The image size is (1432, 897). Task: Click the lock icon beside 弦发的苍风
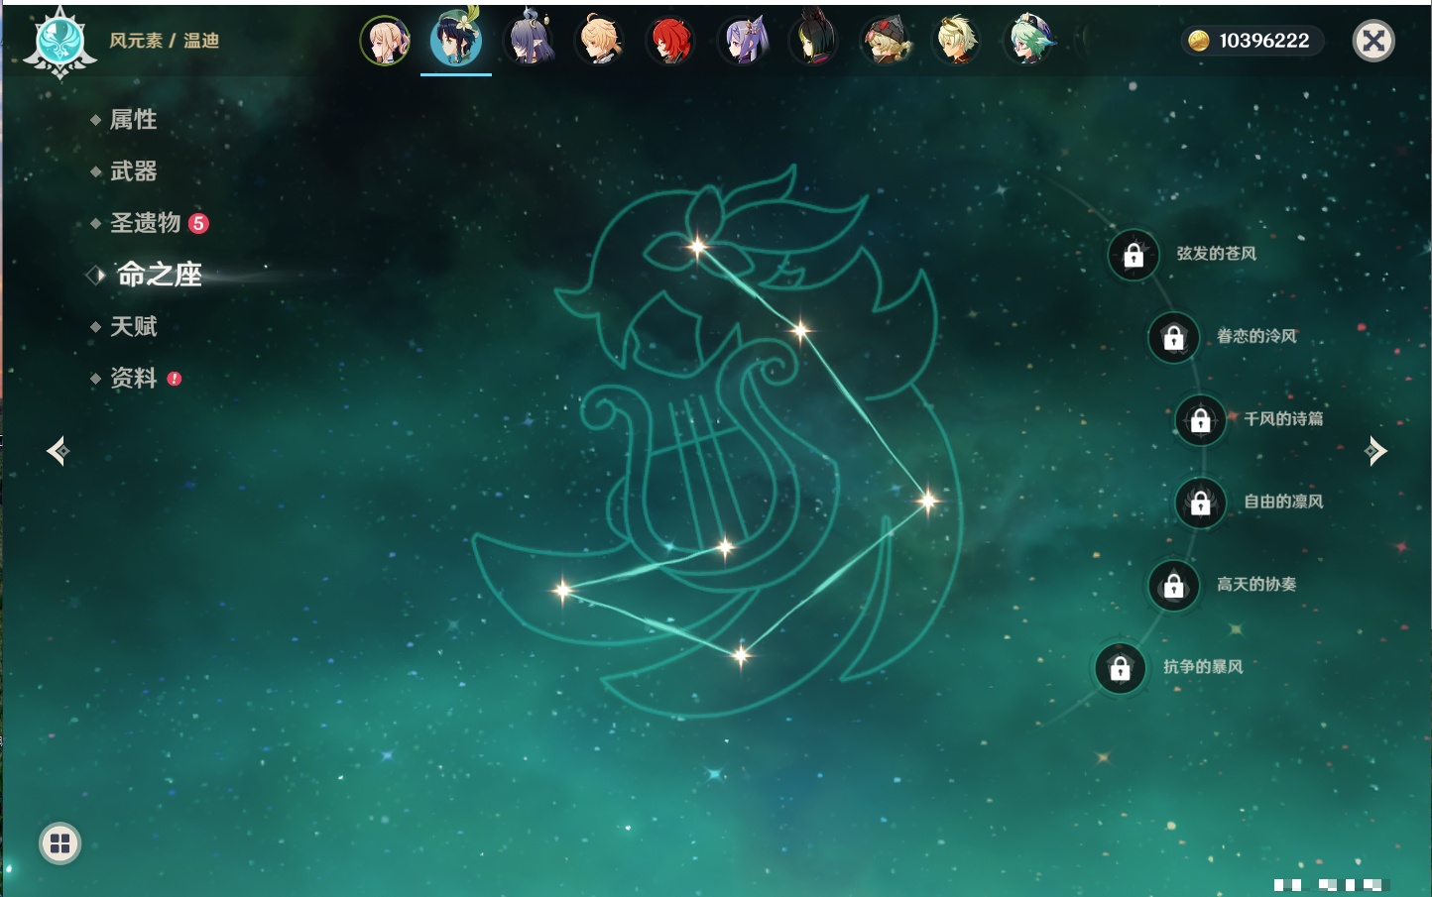[x=1134, y=256]
